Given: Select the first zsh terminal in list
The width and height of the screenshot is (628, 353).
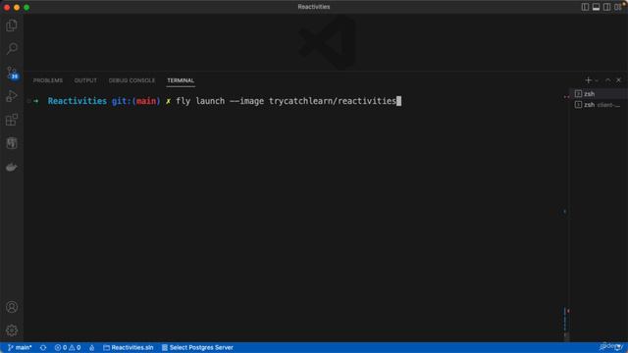Looking at the screenshot, I should pos(599,94).
